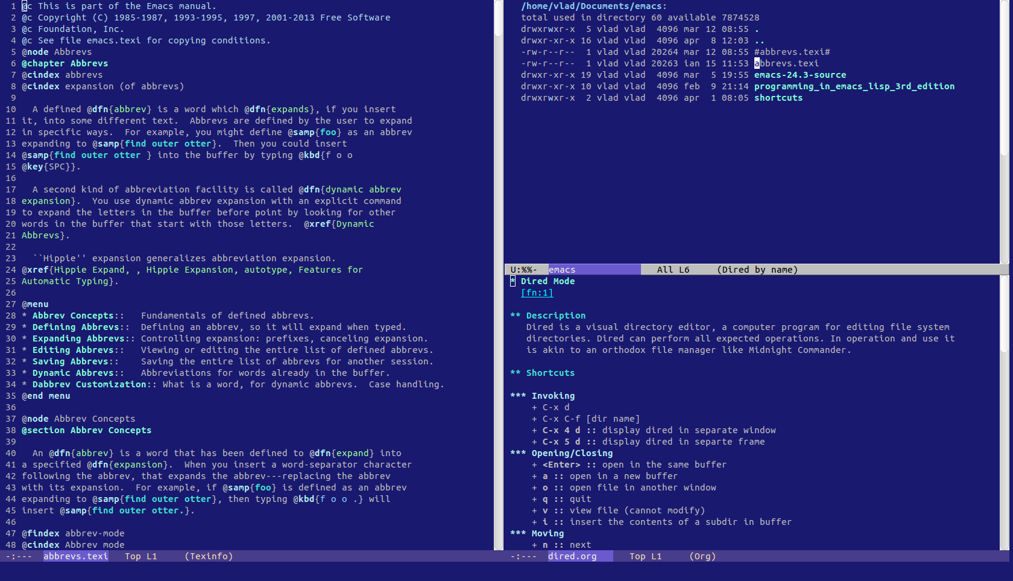Click the emacs buffer name in dired mode line
Screen dimensions: 1013x581
[x=561, y=270]
